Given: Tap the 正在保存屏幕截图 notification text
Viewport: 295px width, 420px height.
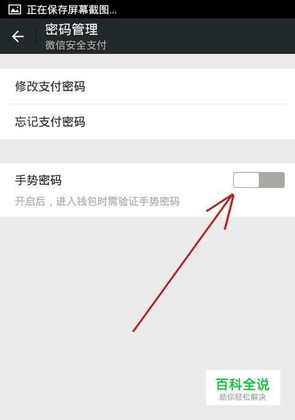Looking at the screenshot, I should [x=71, y=9].
